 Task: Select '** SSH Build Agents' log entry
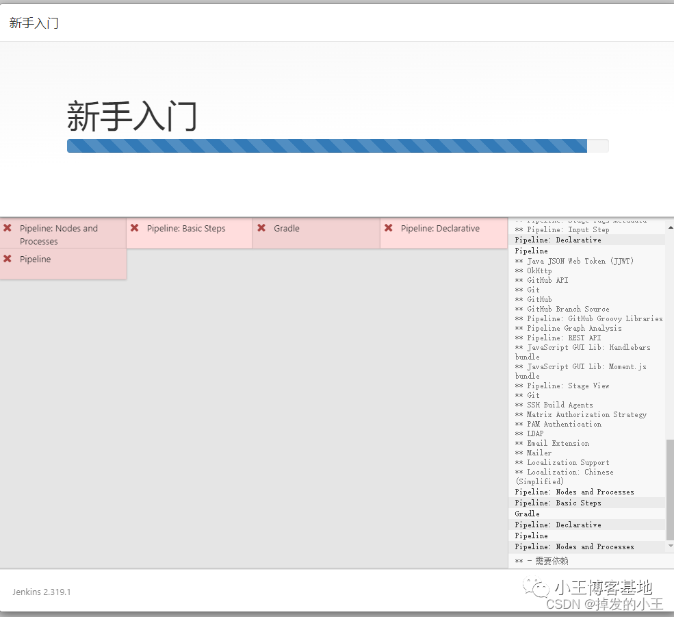point(554,405)
